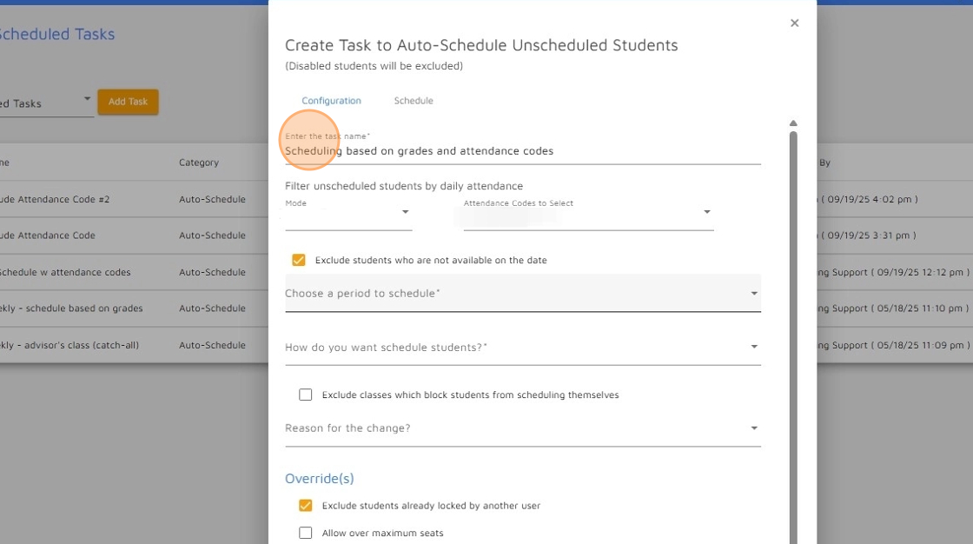Viewport: 973px width, 544px height.
Task: Click the scrollbar up arrow in dialog
Action: click(793, 123)
